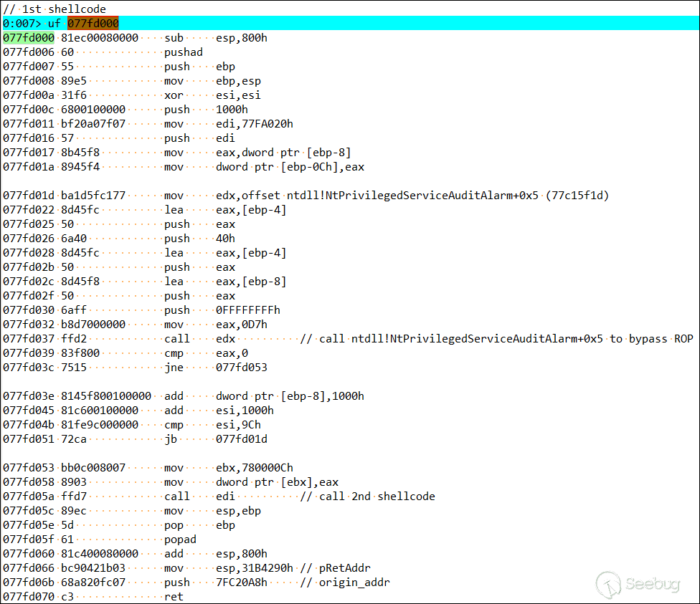Click 'call edi' instruction
The height and width of the screenshot is (604, 700).
199,496
